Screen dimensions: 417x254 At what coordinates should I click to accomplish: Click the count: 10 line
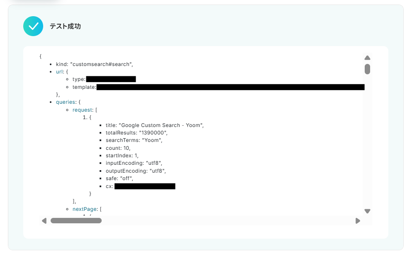[118, 148]
